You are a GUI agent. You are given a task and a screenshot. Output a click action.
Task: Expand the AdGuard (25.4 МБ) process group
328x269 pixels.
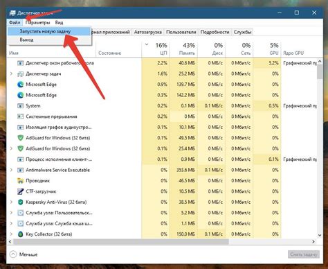tap(11, 148)
